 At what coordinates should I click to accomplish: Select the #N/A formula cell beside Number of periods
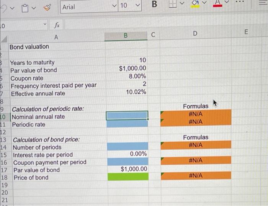[x=196, y=145]
